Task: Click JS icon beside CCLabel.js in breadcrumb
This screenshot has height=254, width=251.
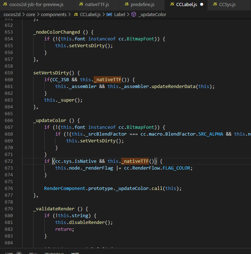Action: [76, 15]
